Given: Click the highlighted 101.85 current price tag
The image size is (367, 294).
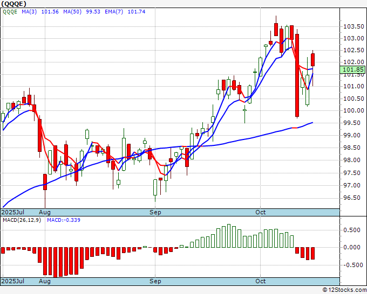Looking at the screenshot, I should click(353, 69).
